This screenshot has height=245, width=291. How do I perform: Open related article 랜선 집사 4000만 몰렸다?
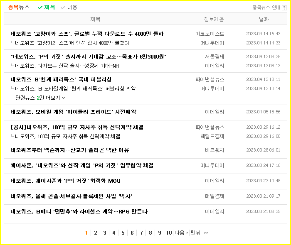point(72,43)
